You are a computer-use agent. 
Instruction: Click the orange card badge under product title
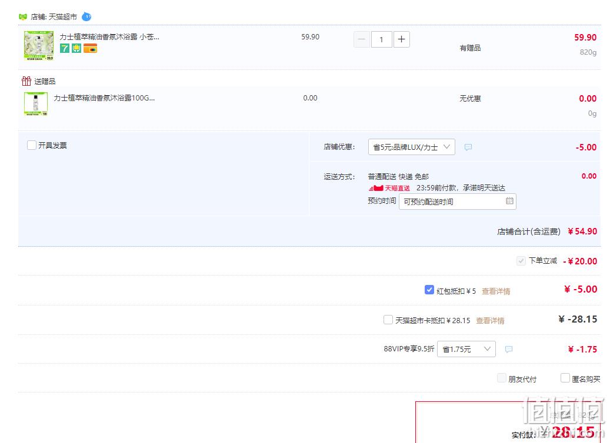[90, 48]
